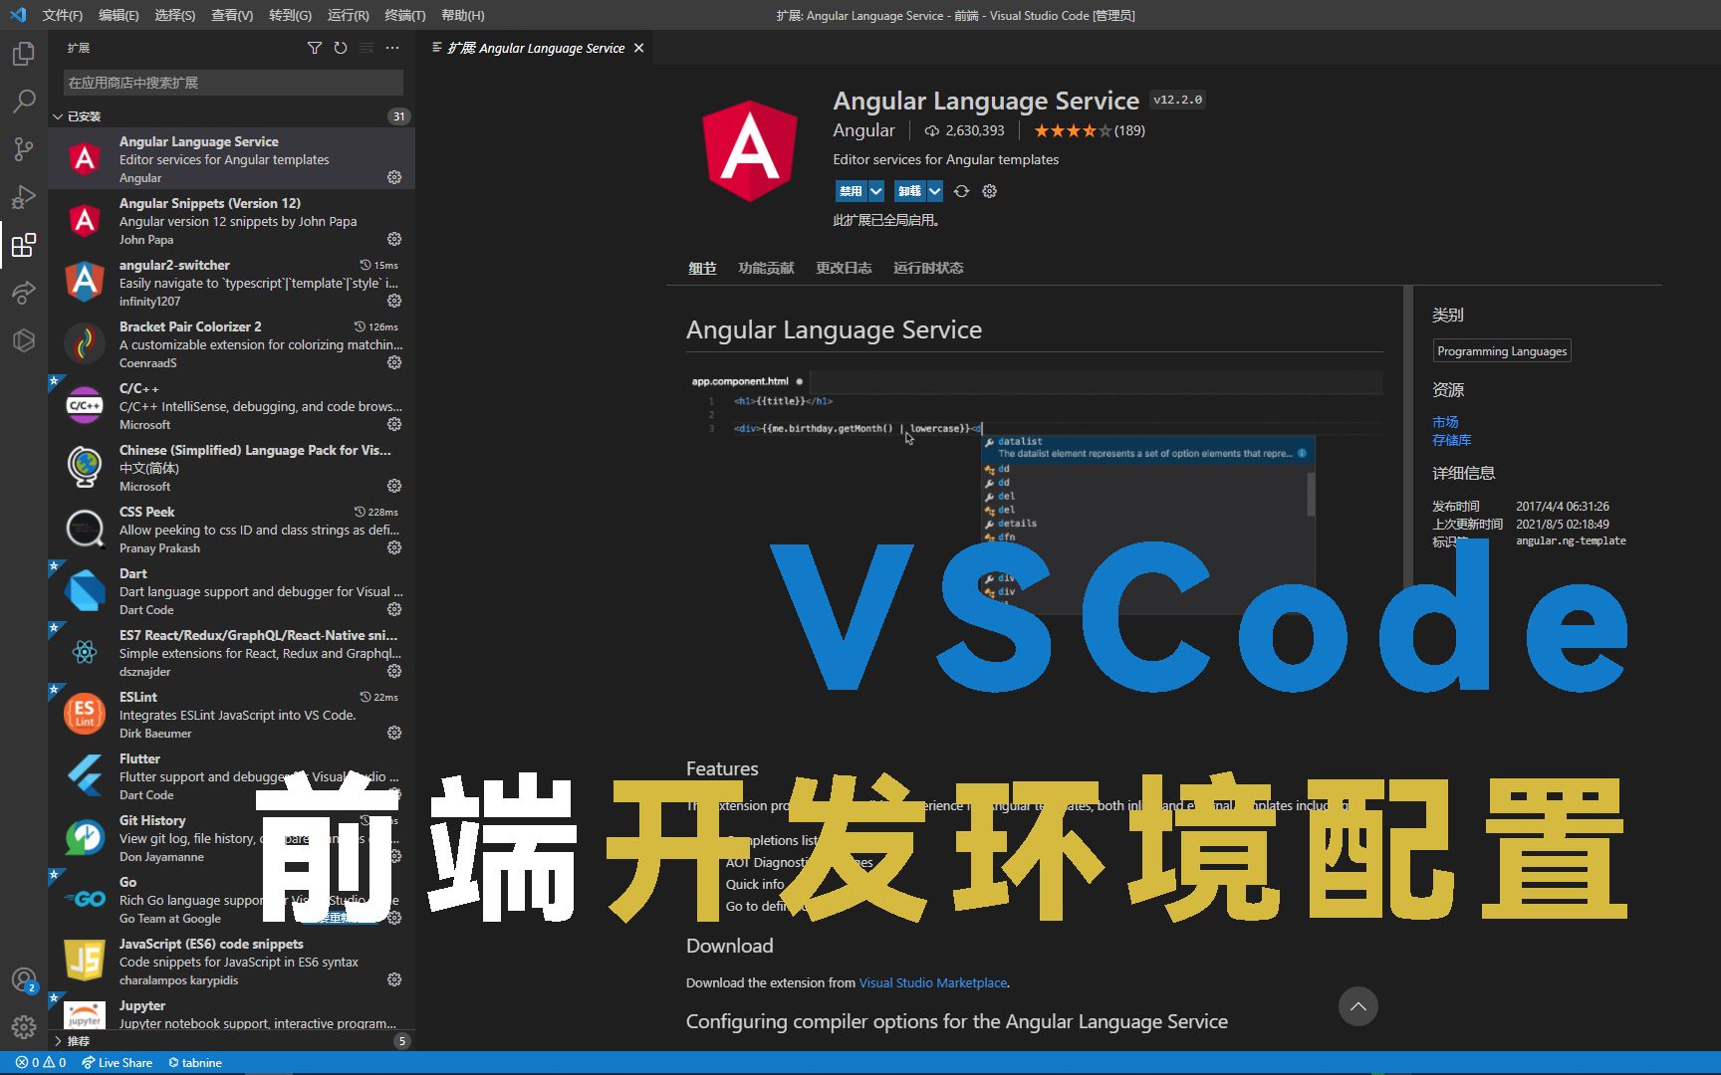Switch to the Feature Contributions tab

[x=766, y=268]
